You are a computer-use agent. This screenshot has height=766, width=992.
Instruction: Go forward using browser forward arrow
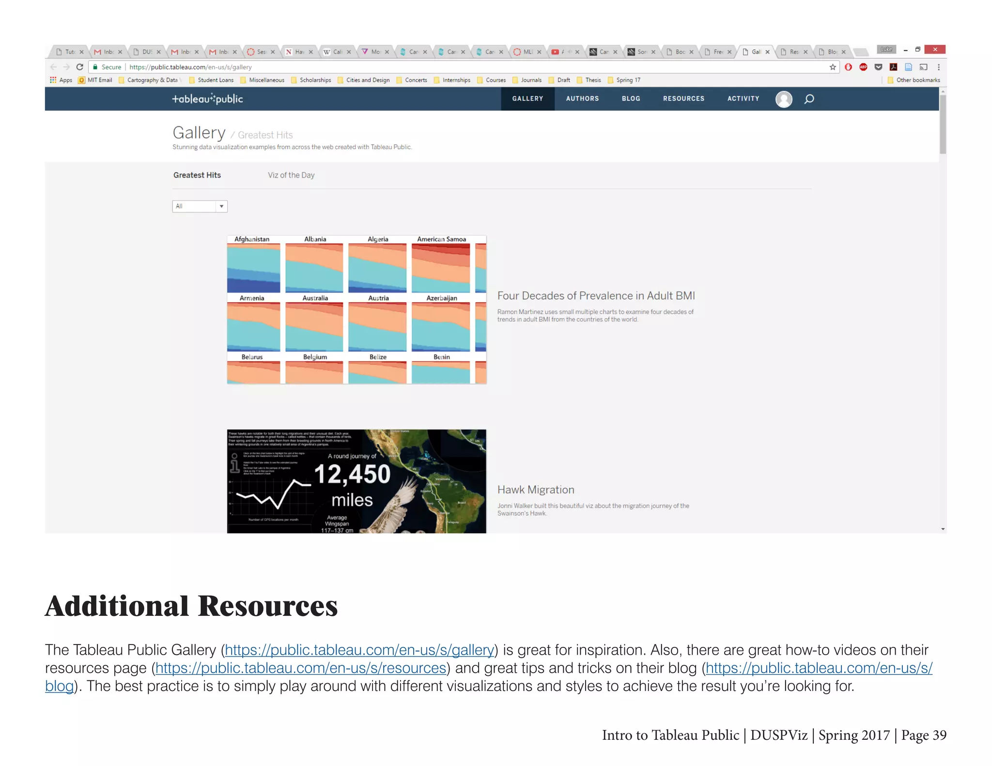pos(67,67)
